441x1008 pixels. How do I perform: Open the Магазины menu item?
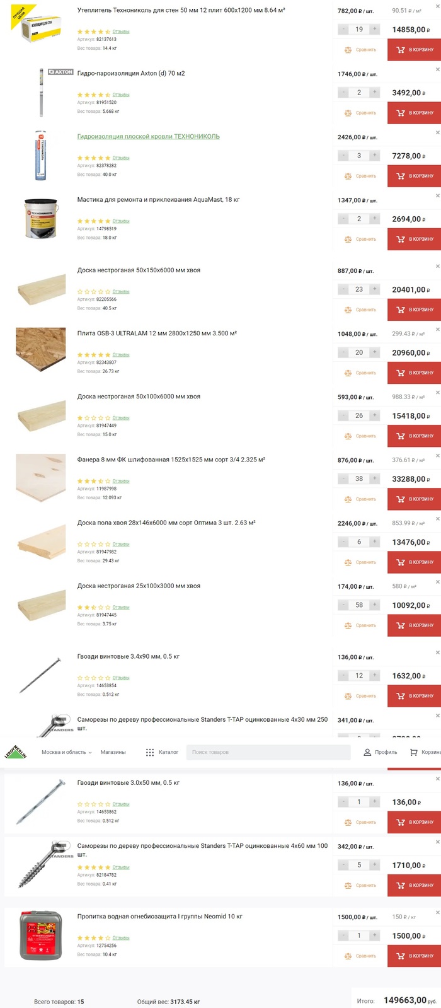pyautogui.click(x=113, y=752)
